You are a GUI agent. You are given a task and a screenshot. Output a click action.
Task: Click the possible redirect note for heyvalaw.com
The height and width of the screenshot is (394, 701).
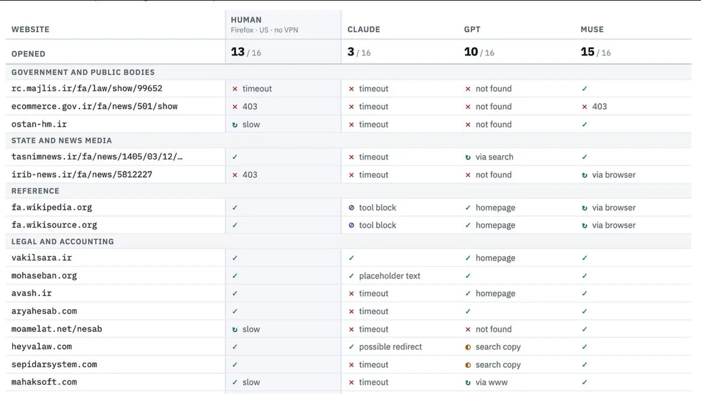(x=391, y=347)
